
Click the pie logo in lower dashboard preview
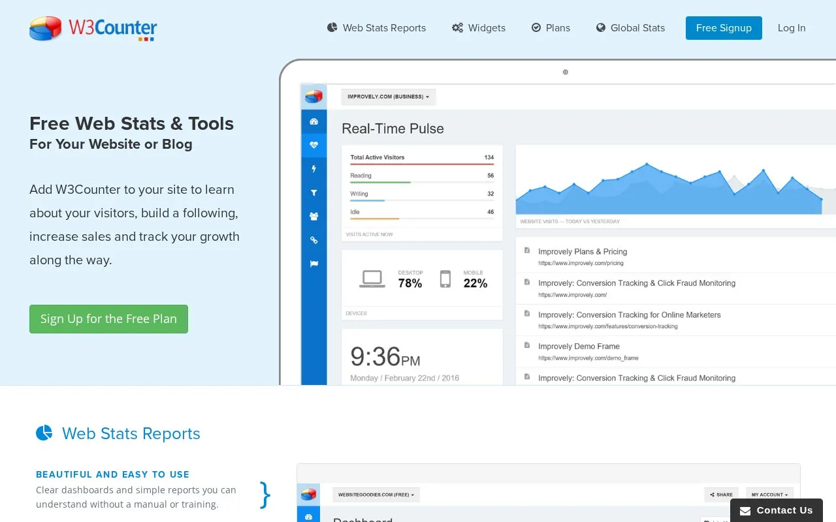(x=308, y=495)
